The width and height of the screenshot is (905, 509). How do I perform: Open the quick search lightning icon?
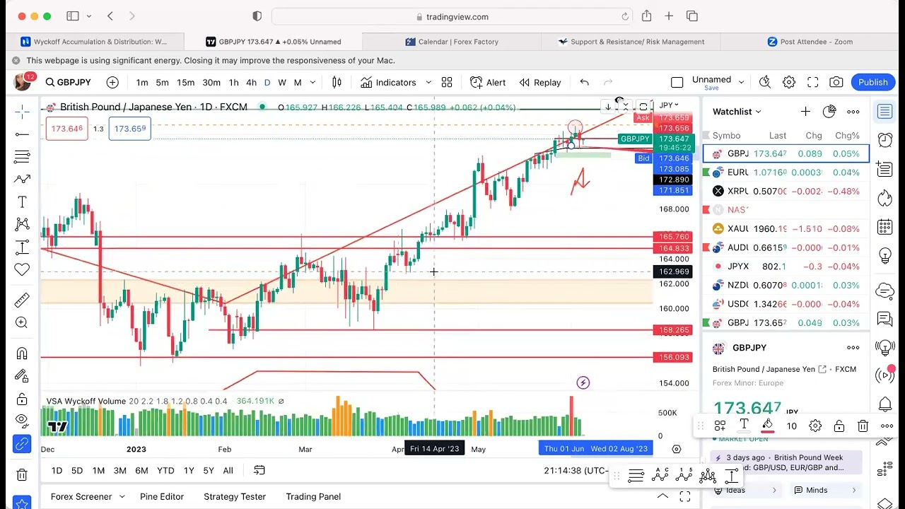[764, 83]
